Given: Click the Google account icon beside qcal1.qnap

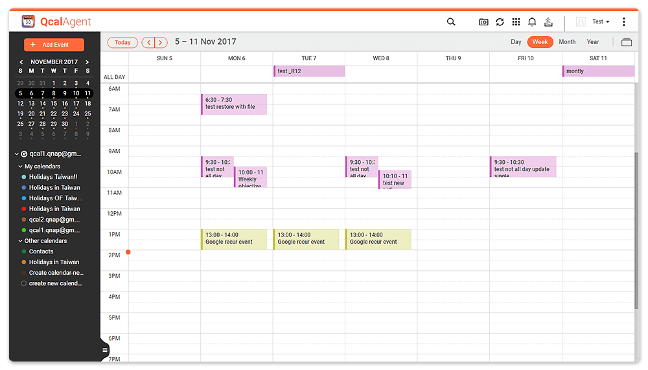Looking at the screenshot, I should (24, 154).
